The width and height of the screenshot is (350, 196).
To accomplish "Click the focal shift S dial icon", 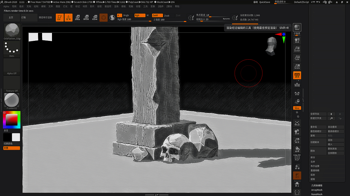I will click(191, 18).
